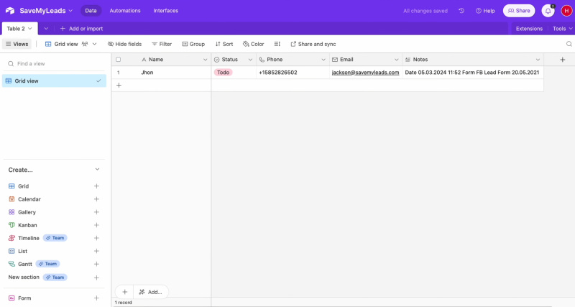Add a Calendar view plus icon
Image resolution: width=575 pixels, height=307 pixels.
(96, 199)
